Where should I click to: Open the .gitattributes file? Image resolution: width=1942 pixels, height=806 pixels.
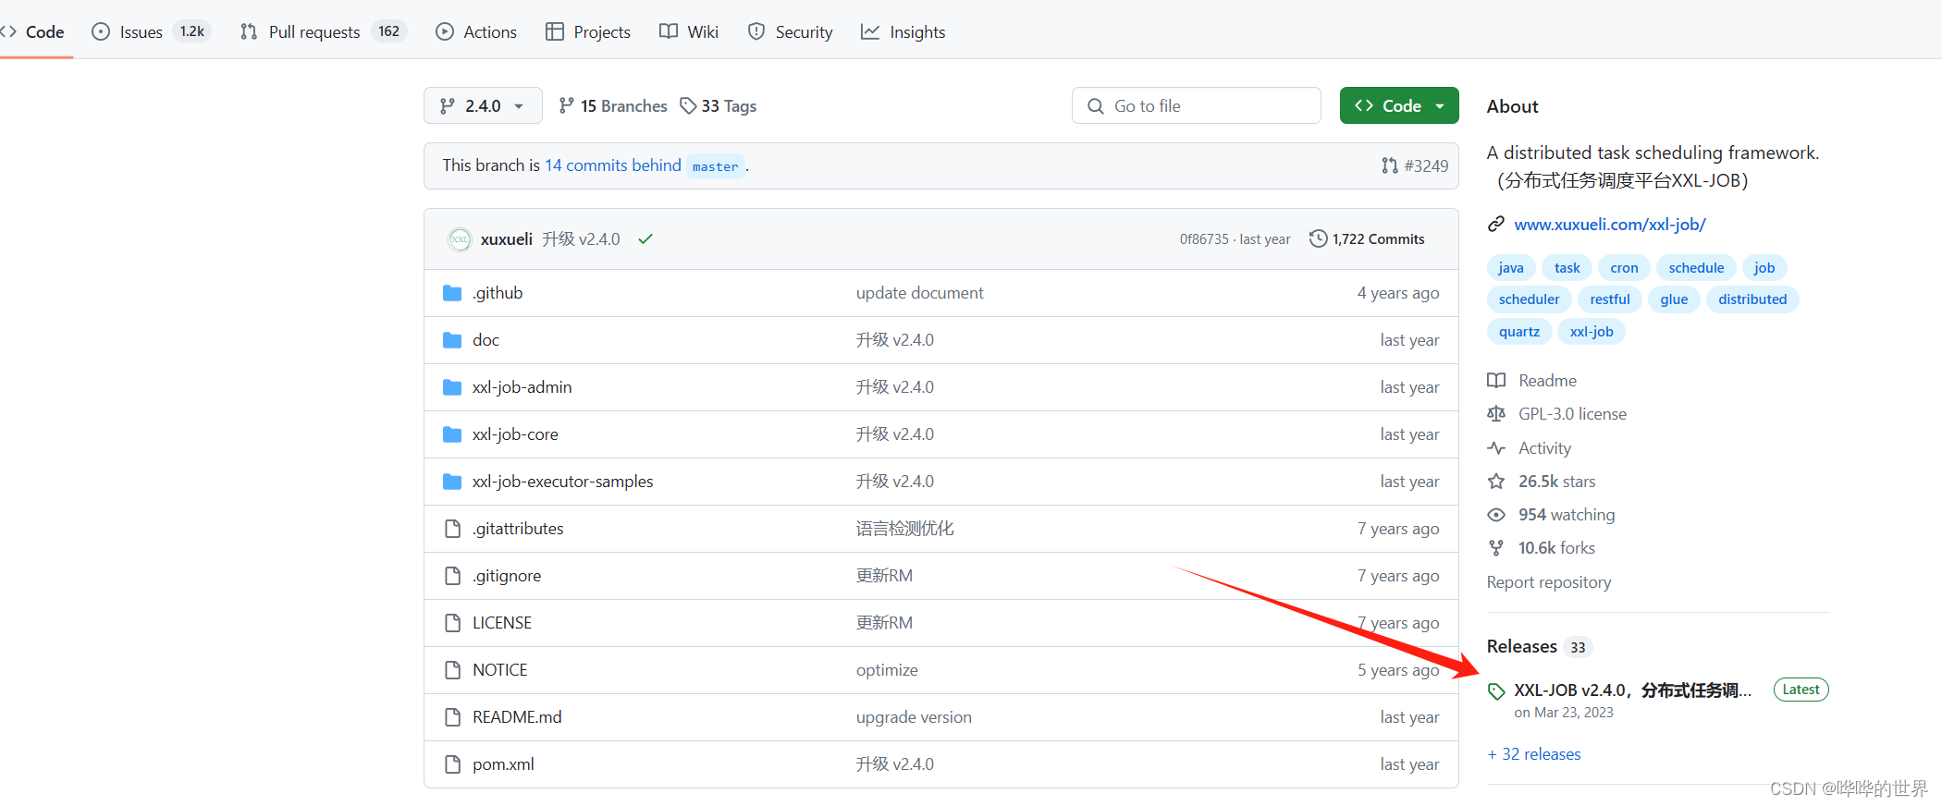(518, 529)
